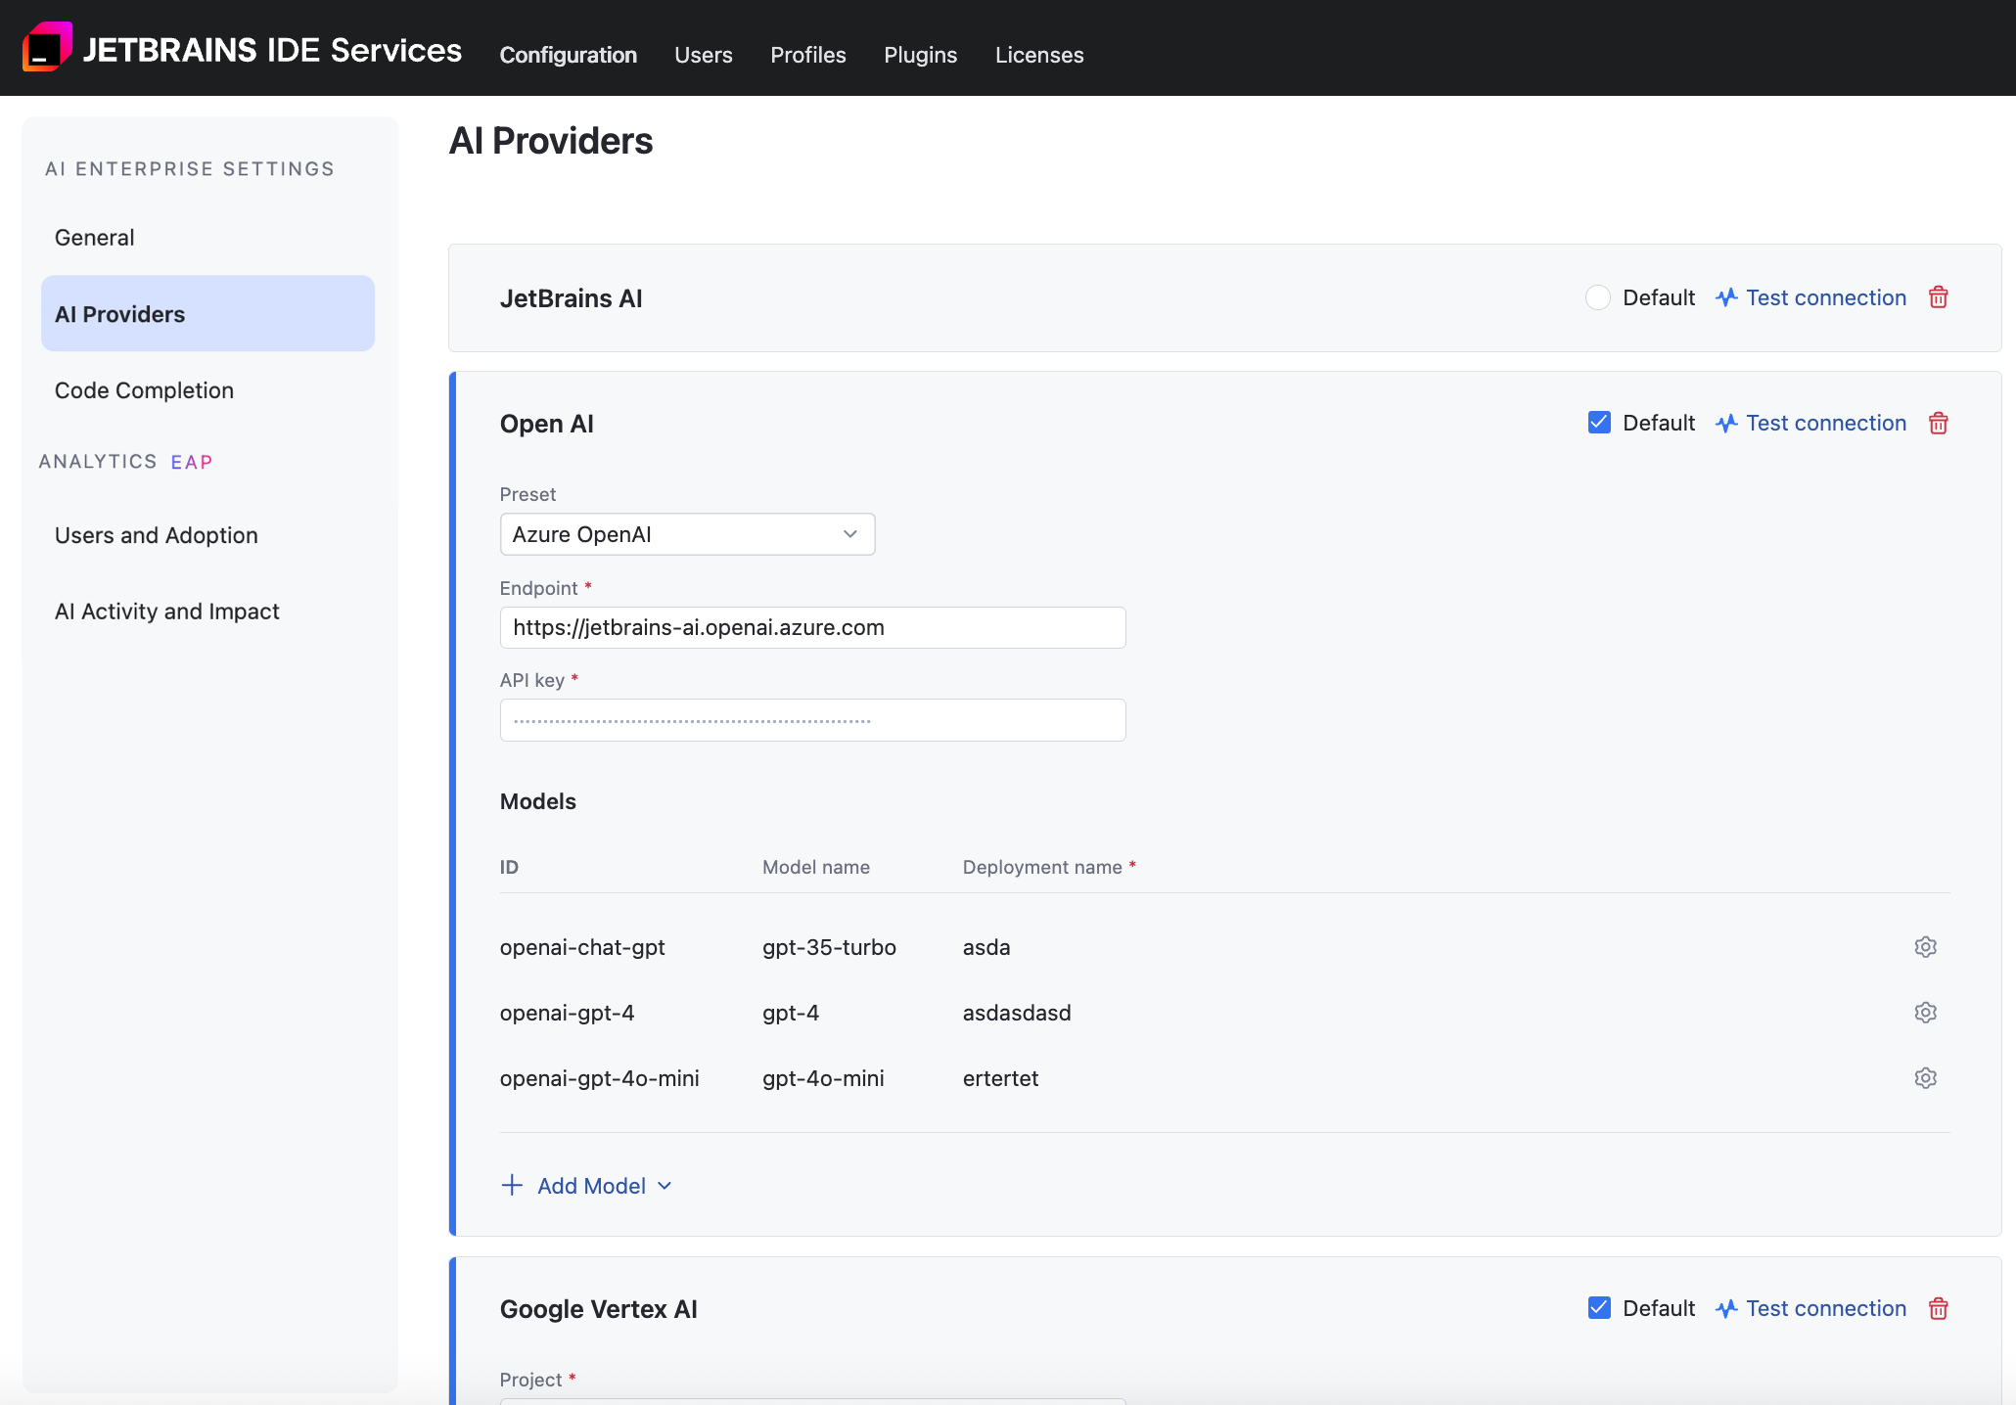
Task: Delete the Google Vertex AI provider
Action: click(1939, 1308)
